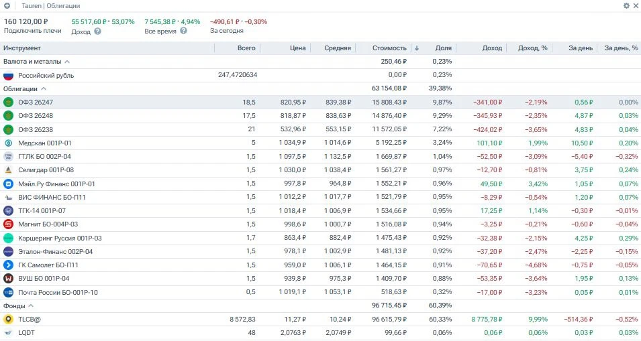This screenshot has height=341, width=641.
Task: Select the LQDT fund name
Action: pos(27,333)
